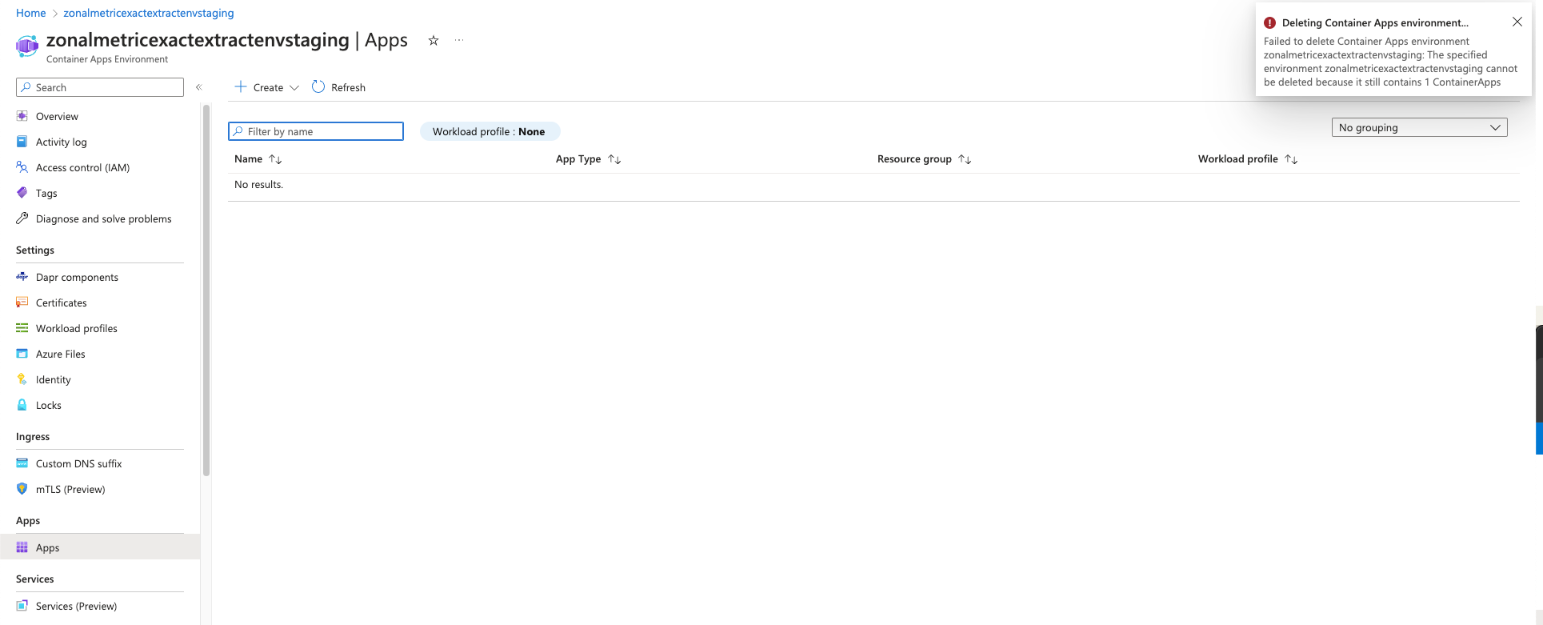The image size is (1543, 625).
Task: Refresh the apps list
Action: (x=338, y=87)
